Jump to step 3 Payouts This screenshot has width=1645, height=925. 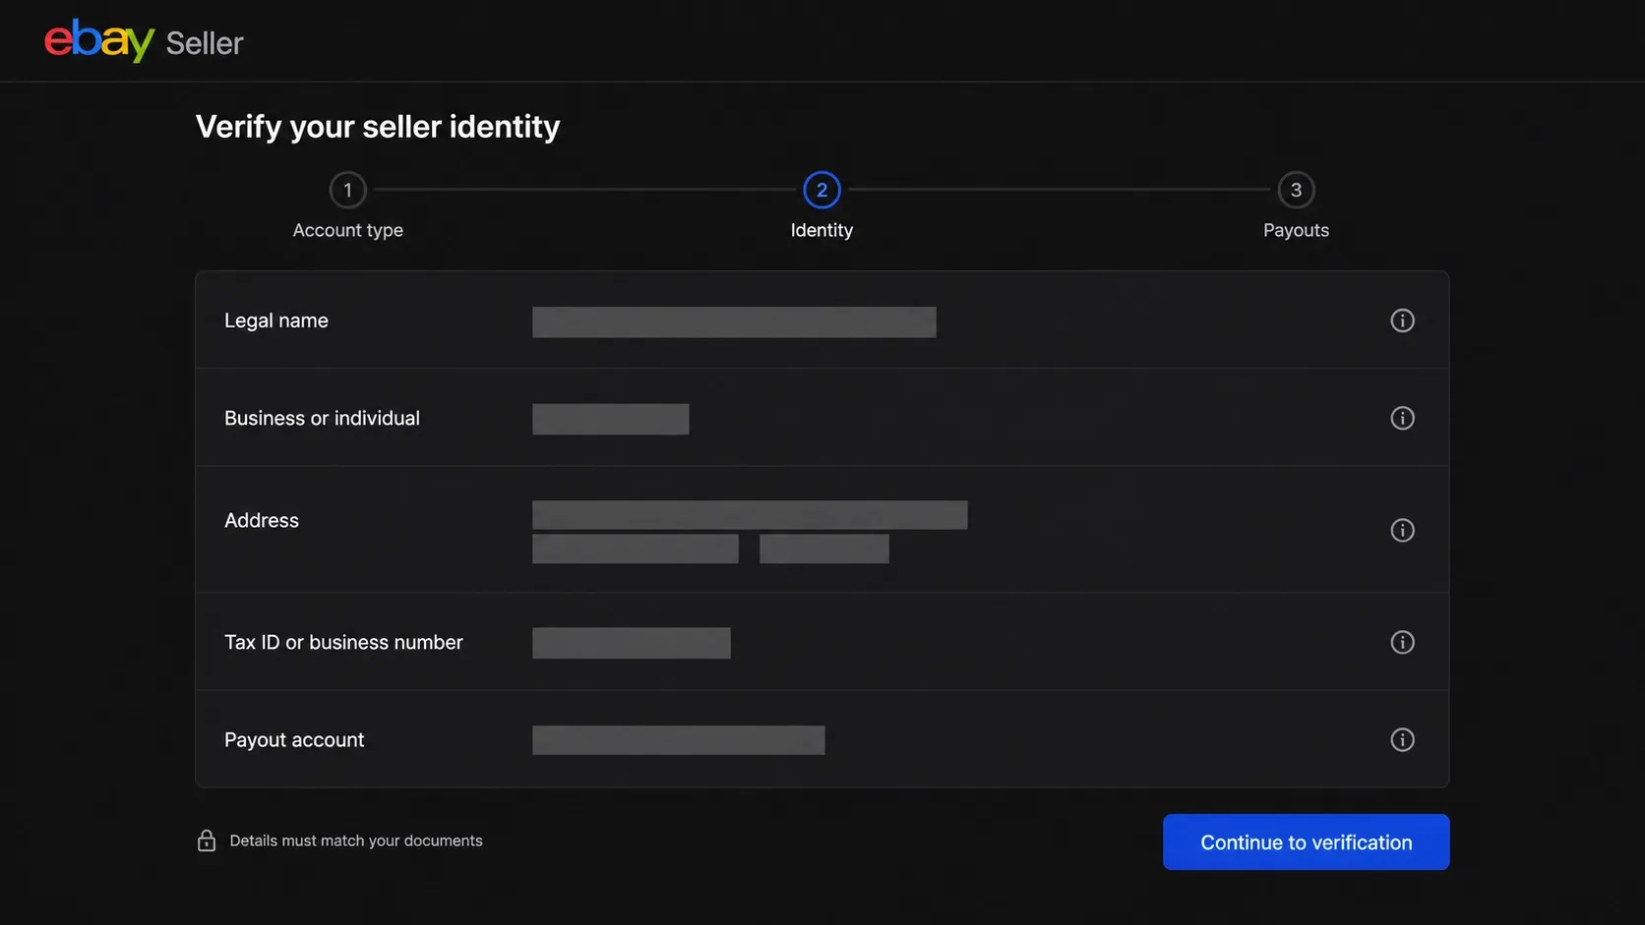[x=1296, y=190]
